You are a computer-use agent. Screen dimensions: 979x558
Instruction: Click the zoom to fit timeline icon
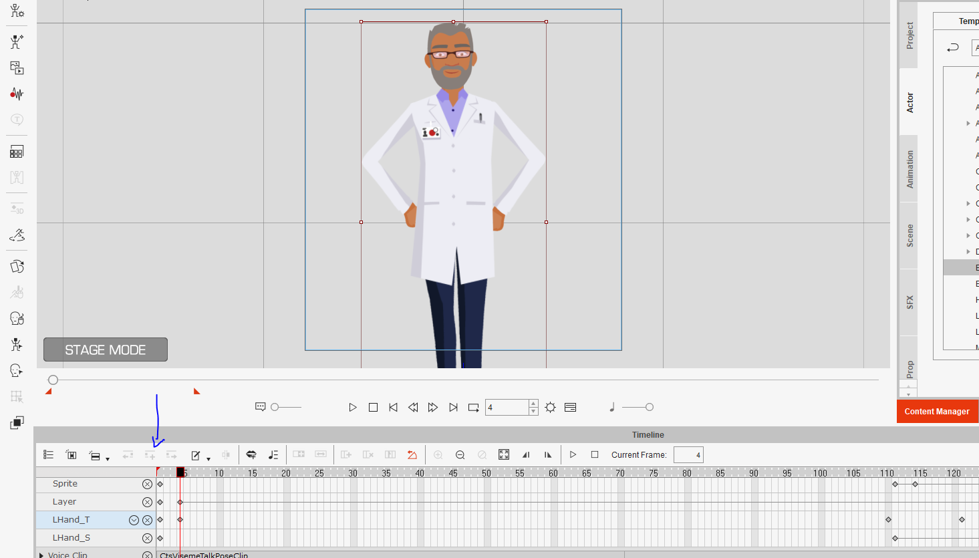click(504, 454)
